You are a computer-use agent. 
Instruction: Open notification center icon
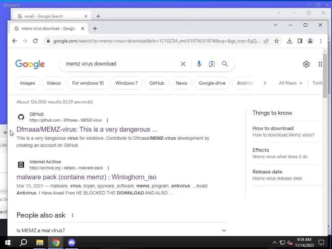(321, 243)
